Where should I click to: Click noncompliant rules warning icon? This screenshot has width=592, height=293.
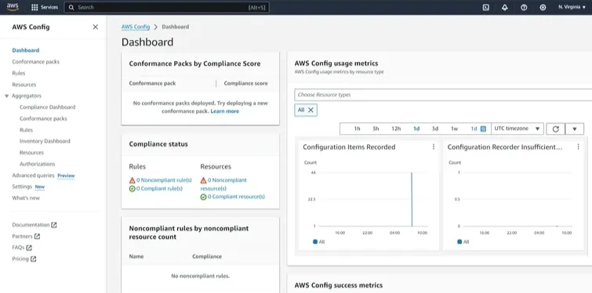[133, 180]
